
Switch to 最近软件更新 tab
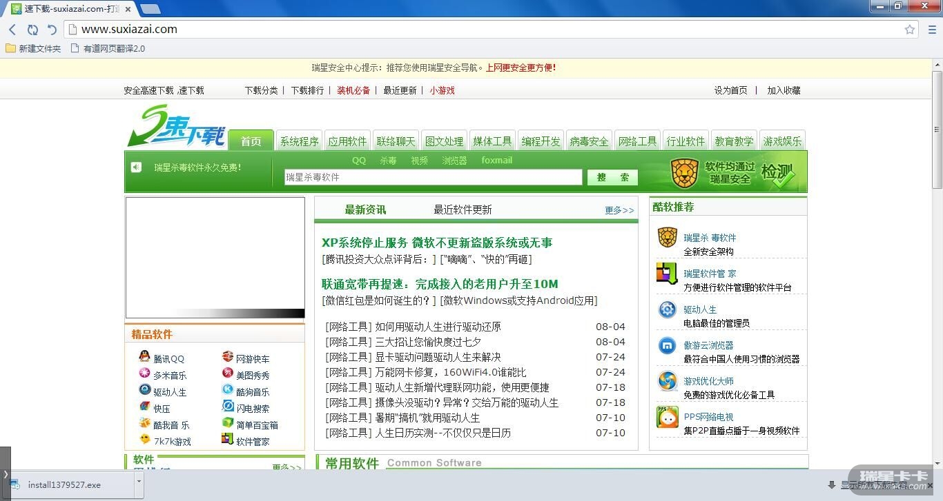463,210
